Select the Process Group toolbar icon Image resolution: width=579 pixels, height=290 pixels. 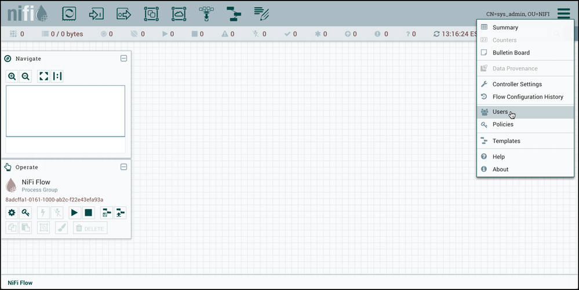(151, 14)
